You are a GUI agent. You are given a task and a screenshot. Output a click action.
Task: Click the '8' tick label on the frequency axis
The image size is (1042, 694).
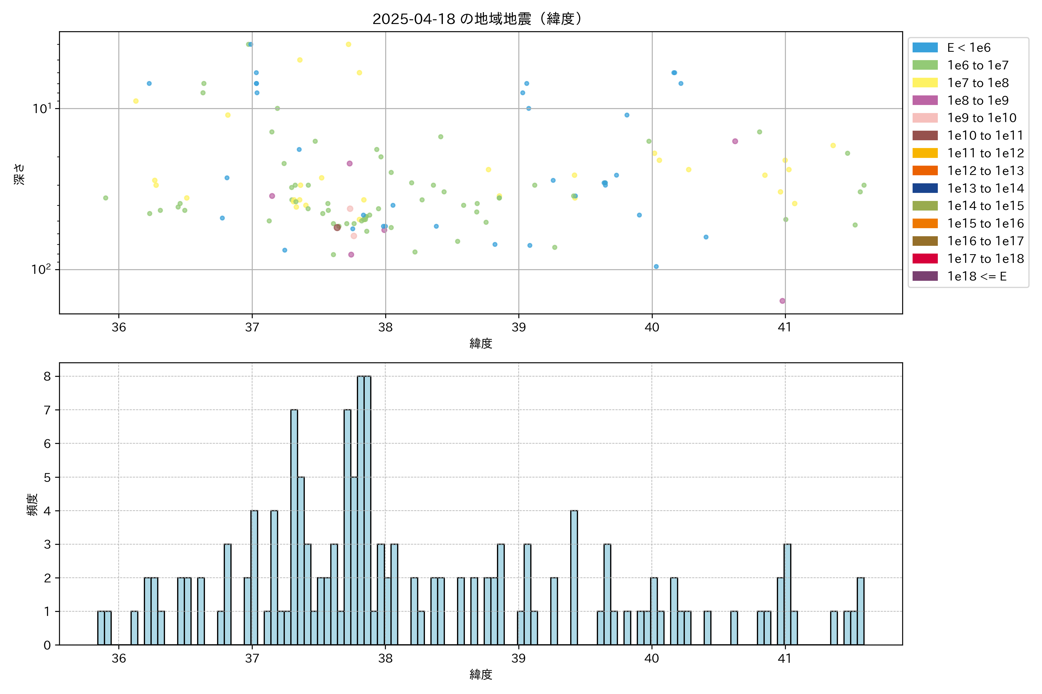[x=47, y=376]
